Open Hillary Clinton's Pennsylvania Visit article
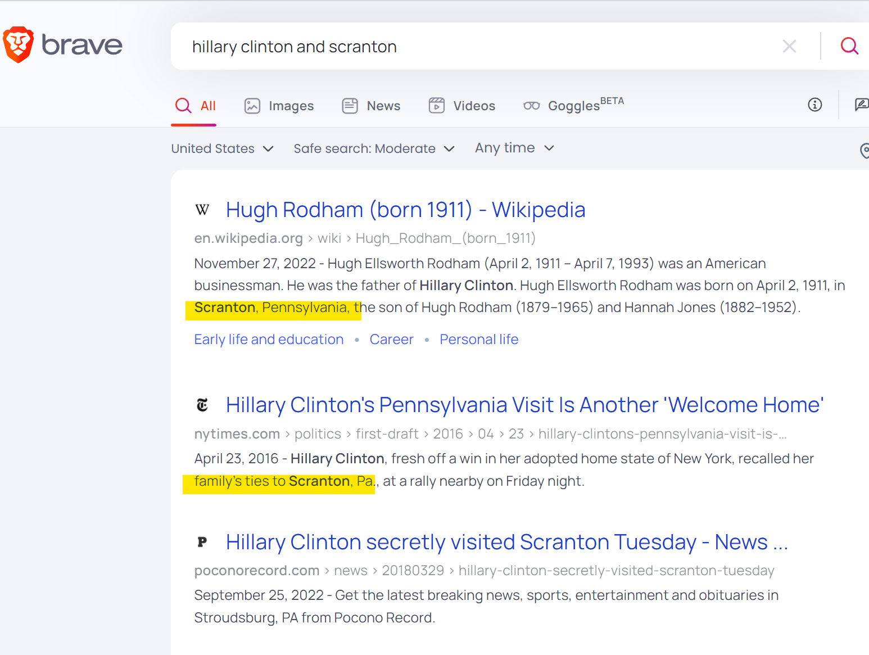Image resolution: width=869 pixels, height=655 pixels. [524, 405]
